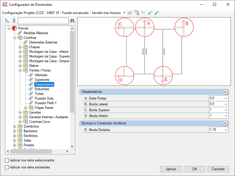Click the Dormitórios folder icon
235x176 pixels.
20,126
